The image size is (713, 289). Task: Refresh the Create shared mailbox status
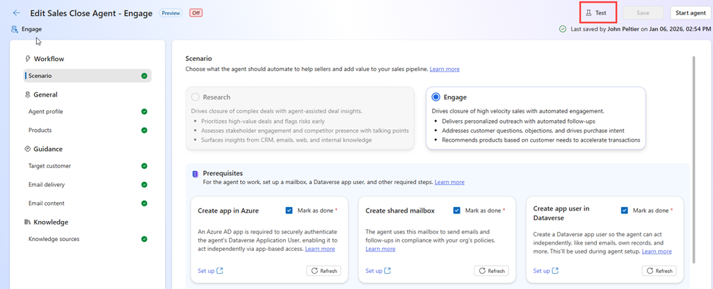coord(491,271)
